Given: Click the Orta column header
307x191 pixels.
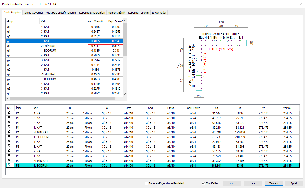Looking at the screenshot, I should 129,108.
